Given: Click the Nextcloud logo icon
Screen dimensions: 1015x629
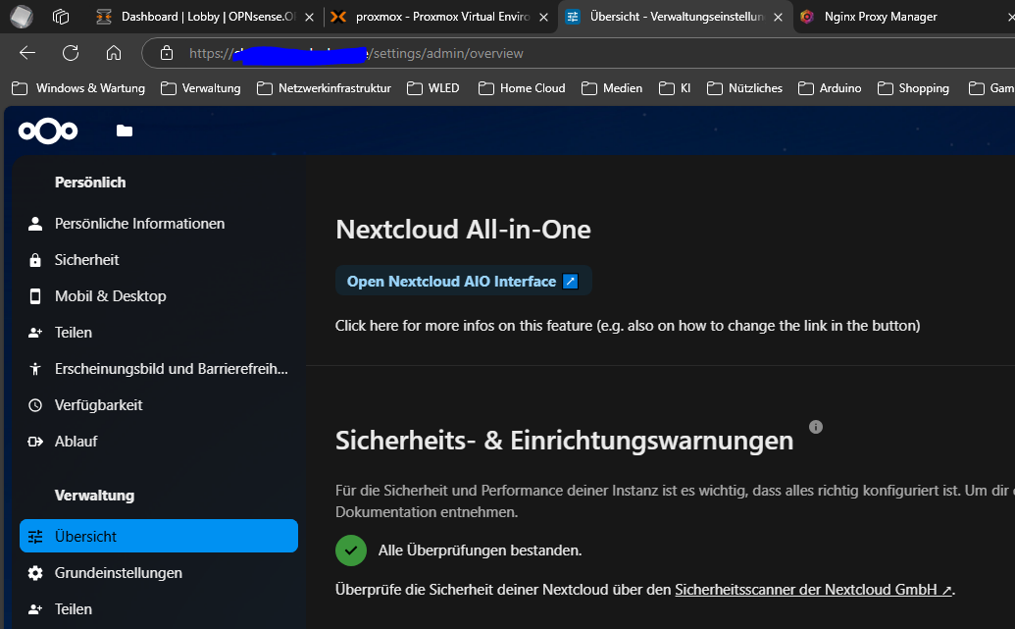Looking at the screenshot, I should [48, 131].
